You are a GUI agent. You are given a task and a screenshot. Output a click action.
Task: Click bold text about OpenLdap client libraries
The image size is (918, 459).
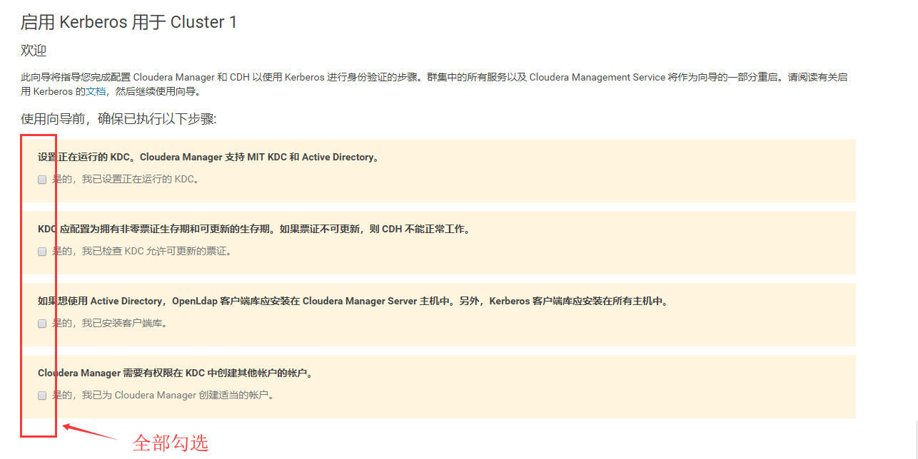click(354, 301)
